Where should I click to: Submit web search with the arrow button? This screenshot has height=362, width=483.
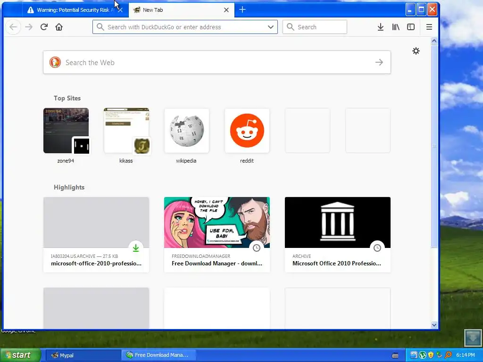(x=379, y=63)
